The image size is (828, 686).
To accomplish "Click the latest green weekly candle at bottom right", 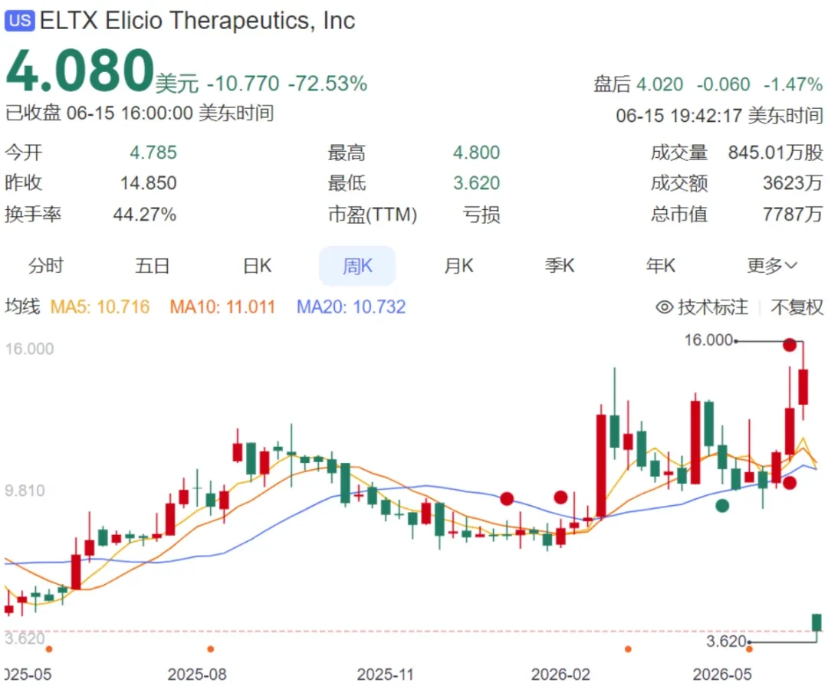I will (x=817, y=622).
